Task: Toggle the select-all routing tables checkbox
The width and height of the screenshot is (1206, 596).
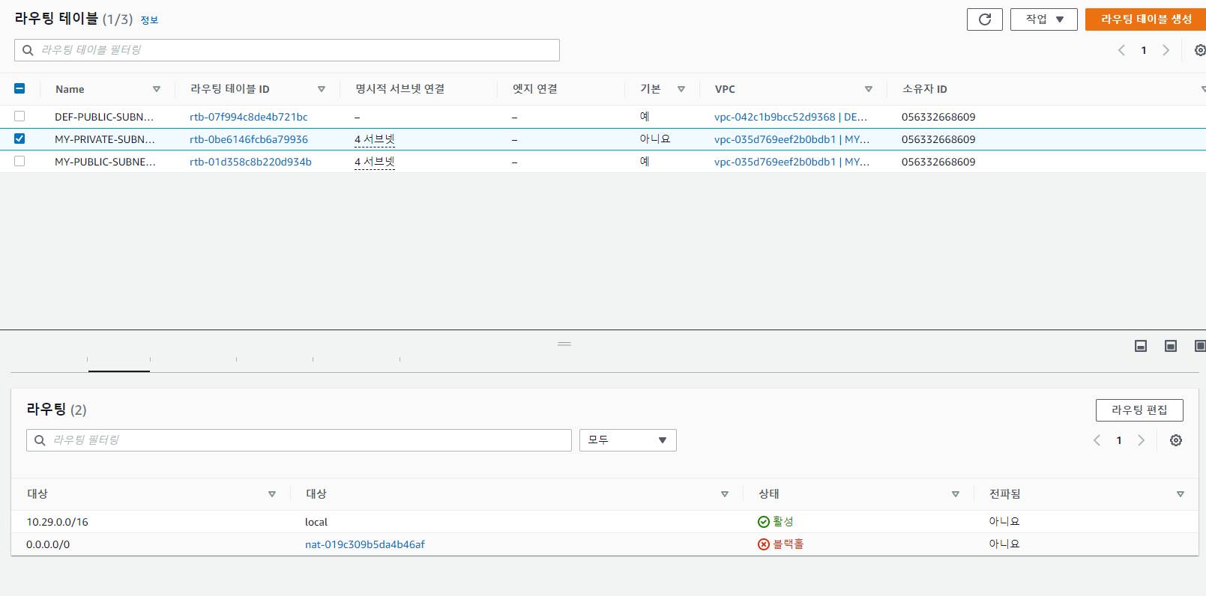Action: coord(19,88)
